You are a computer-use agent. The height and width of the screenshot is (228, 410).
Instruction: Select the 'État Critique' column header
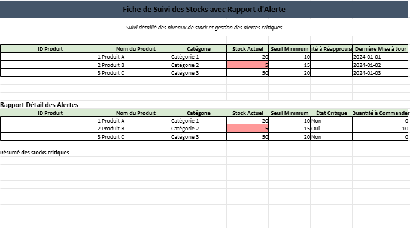pos(332,113)
